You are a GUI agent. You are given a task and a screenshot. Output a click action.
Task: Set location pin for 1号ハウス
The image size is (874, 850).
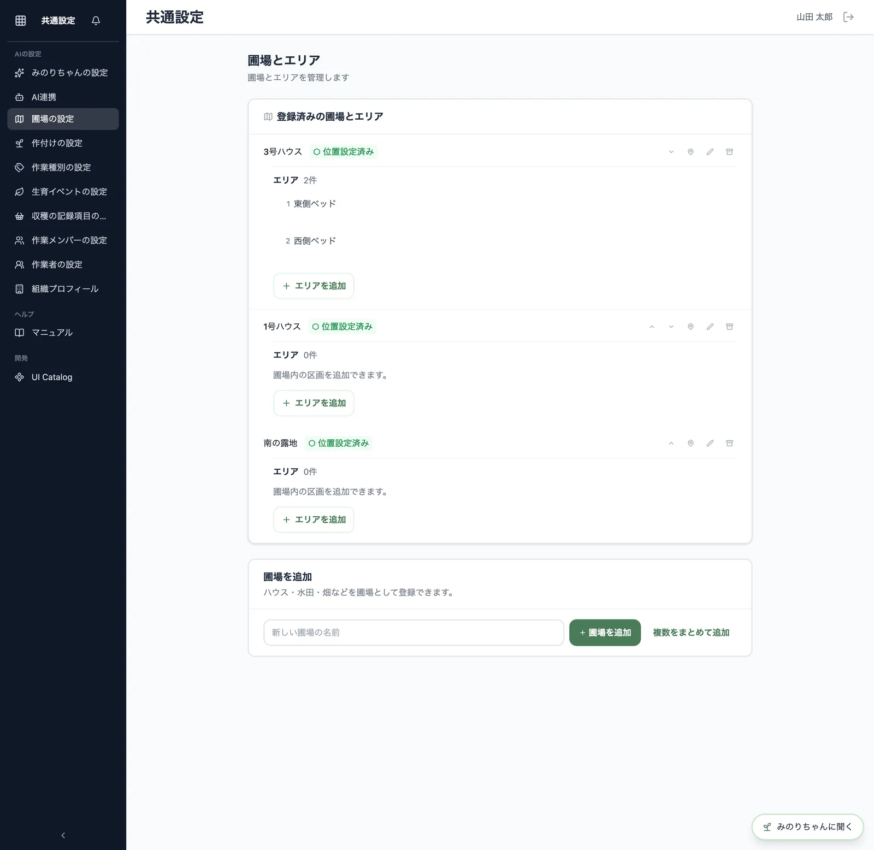click(690, 327)
